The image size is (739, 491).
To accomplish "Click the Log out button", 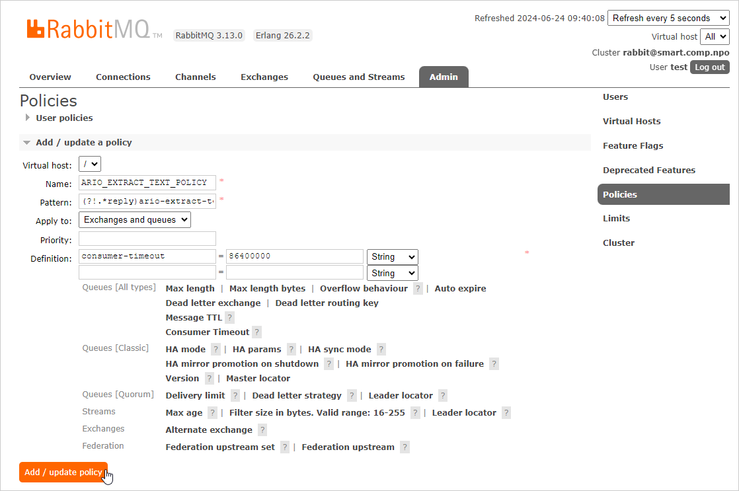I will 709,67.
